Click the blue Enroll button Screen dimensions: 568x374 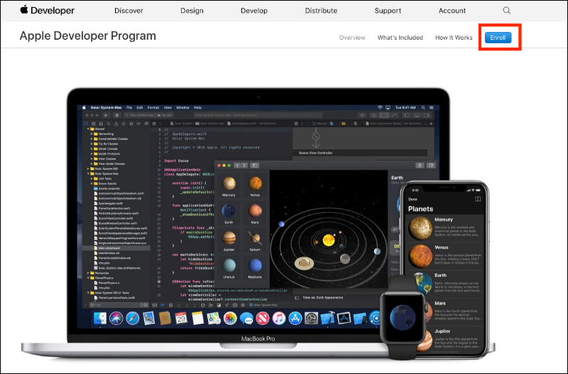[498, 38]
